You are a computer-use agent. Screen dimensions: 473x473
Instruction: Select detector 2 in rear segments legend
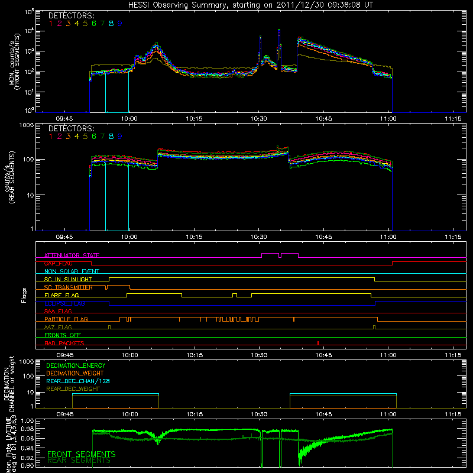pyautogui.click(x=60, y=137)
